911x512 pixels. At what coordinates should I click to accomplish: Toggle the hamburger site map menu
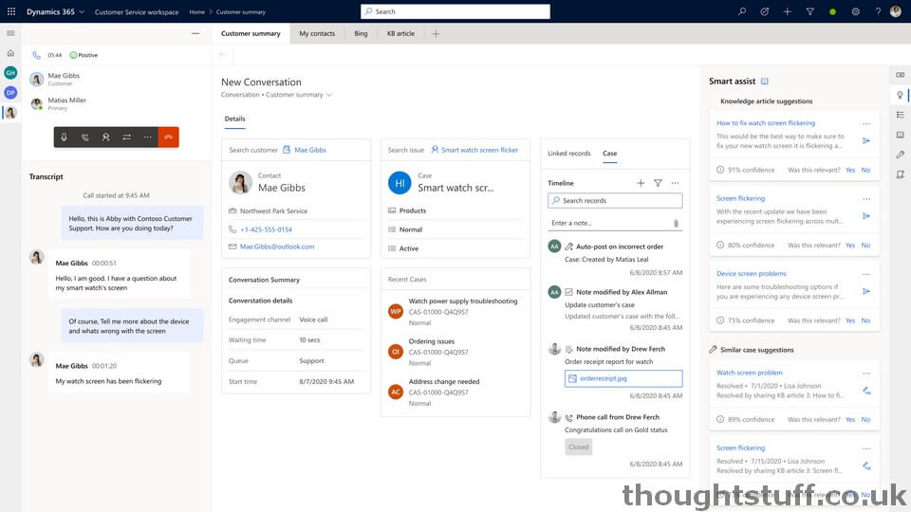[x=10, y=33]
